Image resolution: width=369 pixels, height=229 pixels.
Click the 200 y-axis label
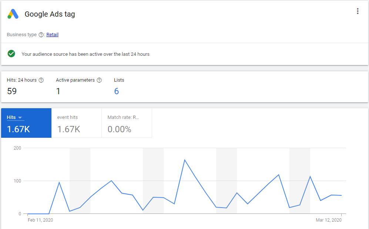(17, 148)
